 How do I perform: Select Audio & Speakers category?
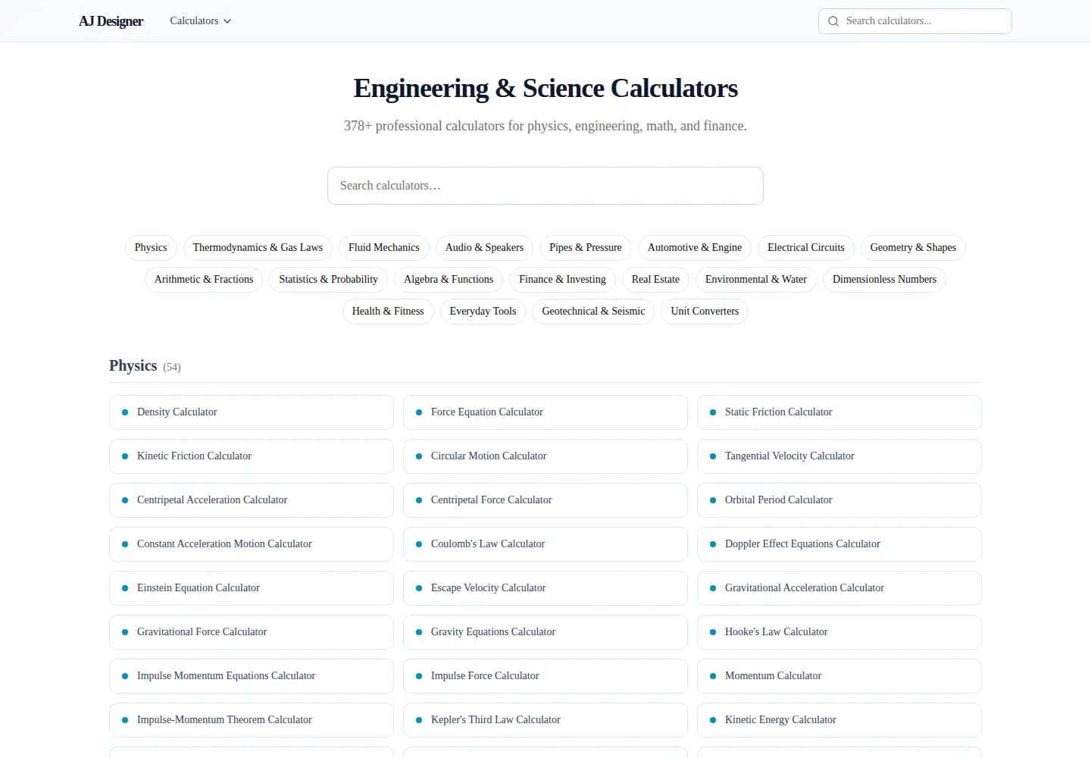tap(484, 248)
